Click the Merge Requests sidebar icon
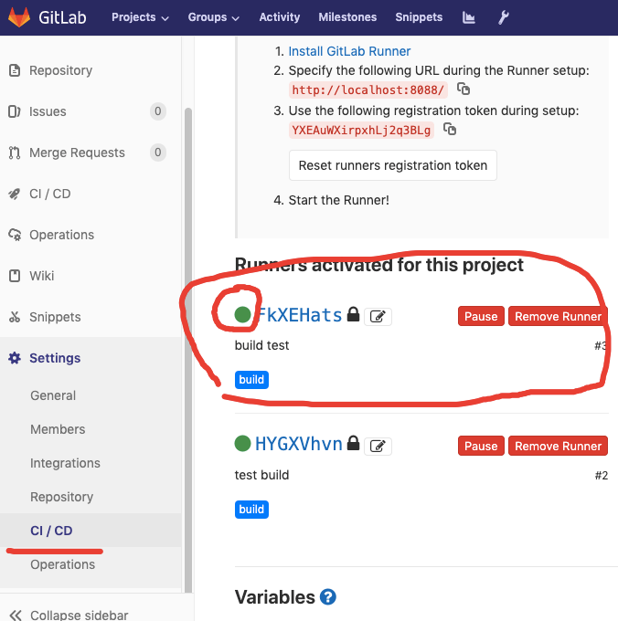This screenshot has width=618, height=621. coord(15,153)
